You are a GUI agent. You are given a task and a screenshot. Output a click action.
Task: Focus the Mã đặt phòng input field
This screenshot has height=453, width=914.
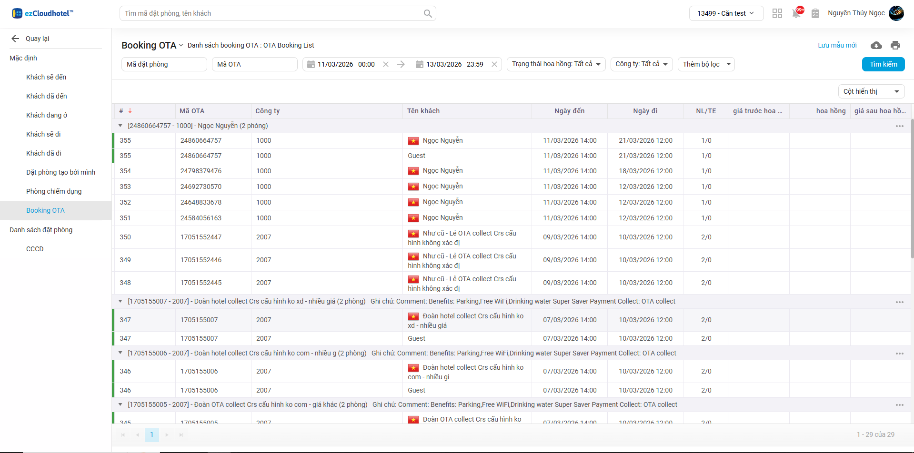point(164,64)
